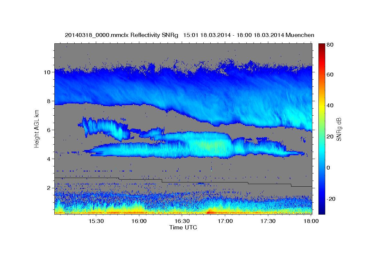Click the colorbar value 20 (positive)

pyautogui.click(x=331, y=137)
